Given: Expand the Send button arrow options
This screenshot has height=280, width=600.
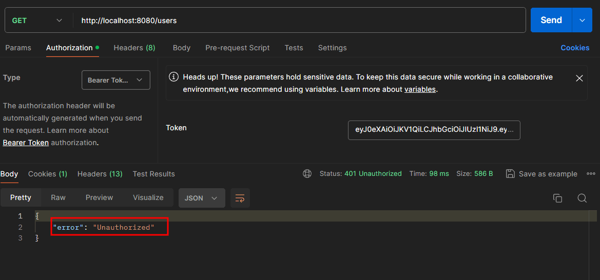Looking at the screenshot, I should pos(582,21).
